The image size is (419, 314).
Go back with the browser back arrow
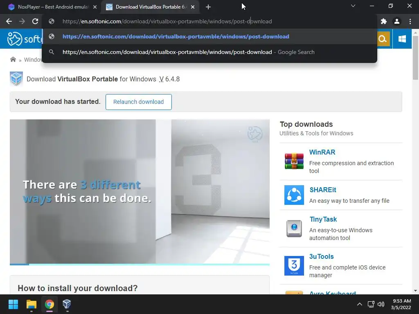pos(9,21)
